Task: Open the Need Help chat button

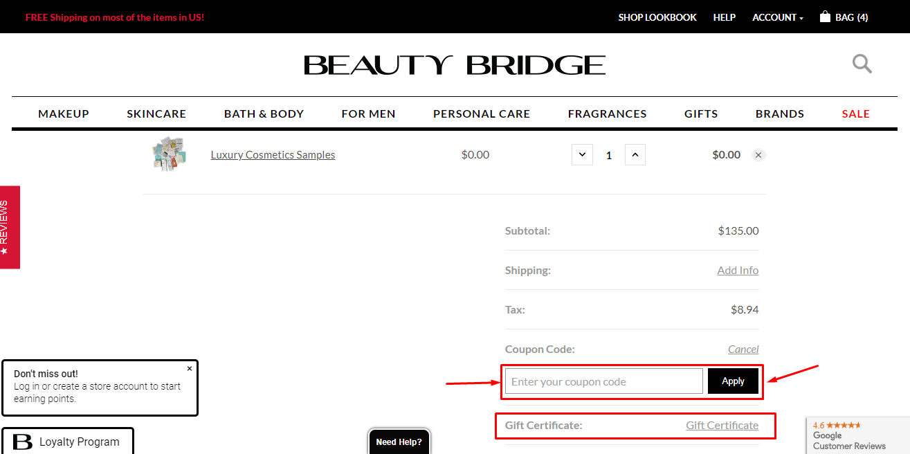Action: click(399, 442)
